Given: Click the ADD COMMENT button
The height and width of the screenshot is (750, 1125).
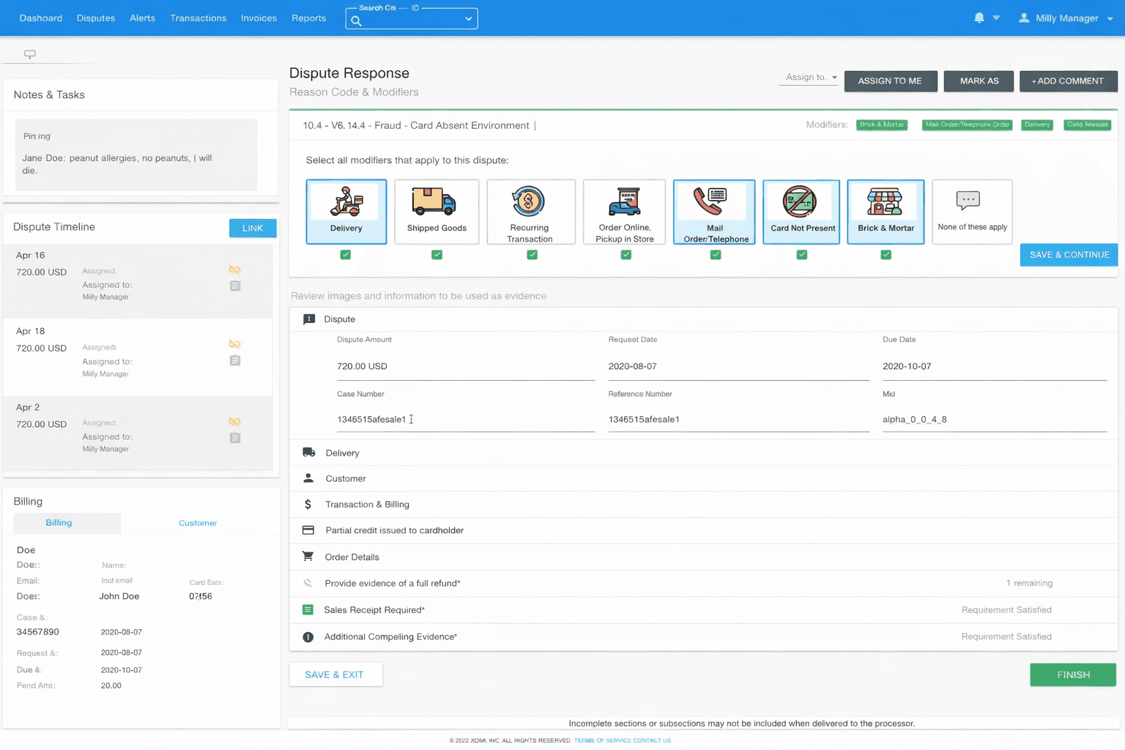Looking at the screenshot, I should (x=1068, y=81).
